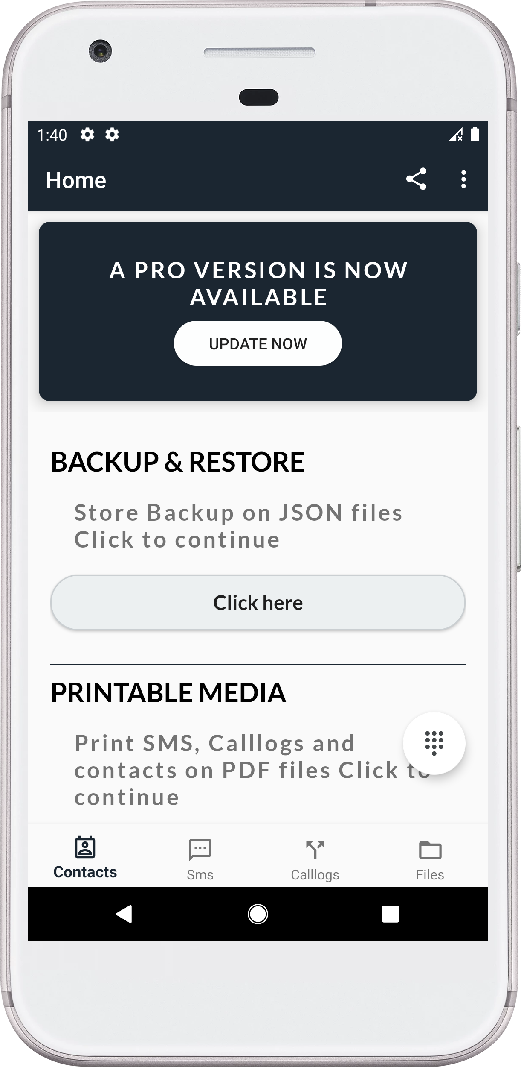
Task: Click the first settings gear in status bar
Action: click(87, 135)
